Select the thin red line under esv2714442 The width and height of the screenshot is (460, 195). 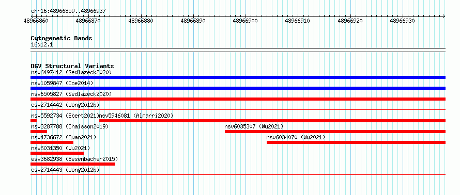(238, 110)
